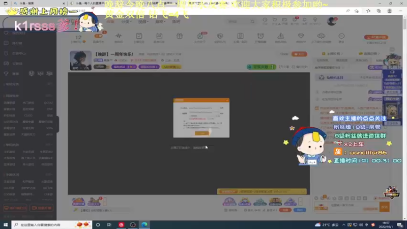The image size is (407, 229).
Task: Select DOTA2 in sidebar game list
Action: [48, 103]
